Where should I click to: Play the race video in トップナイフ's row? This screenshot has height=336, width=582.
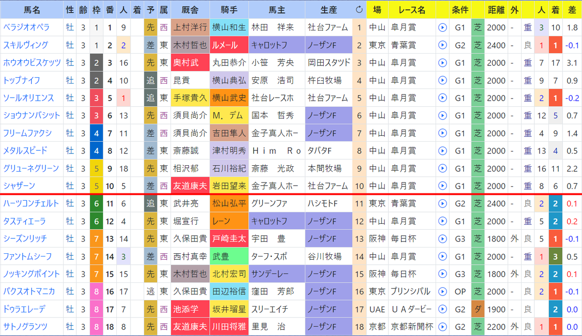point(442,80)
